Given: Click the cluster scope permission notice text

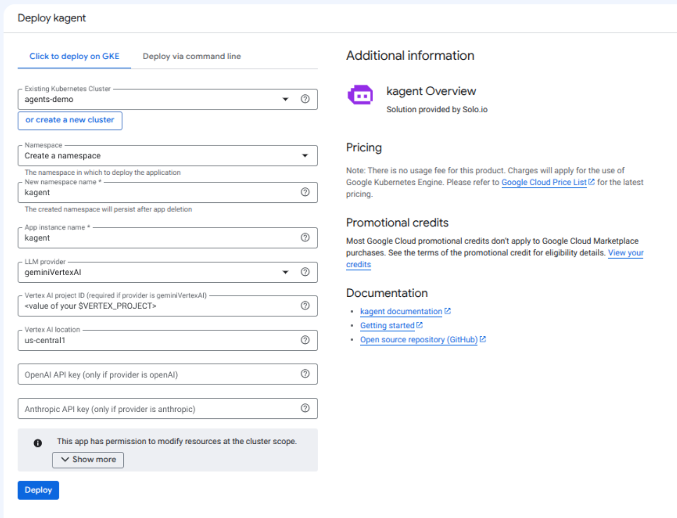Looking at the screenshot, I should click(x=177, y=441).
